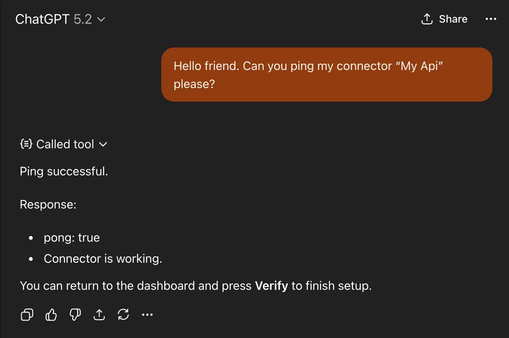Click the Called tool label
The image size is (509, 338).
point(65,144)
